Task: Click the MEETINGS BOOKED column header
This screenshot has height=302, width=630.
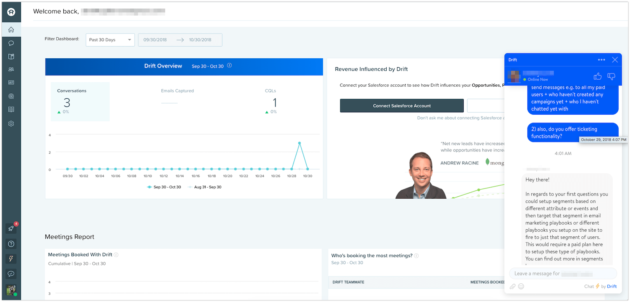Action: coord(487,282)
